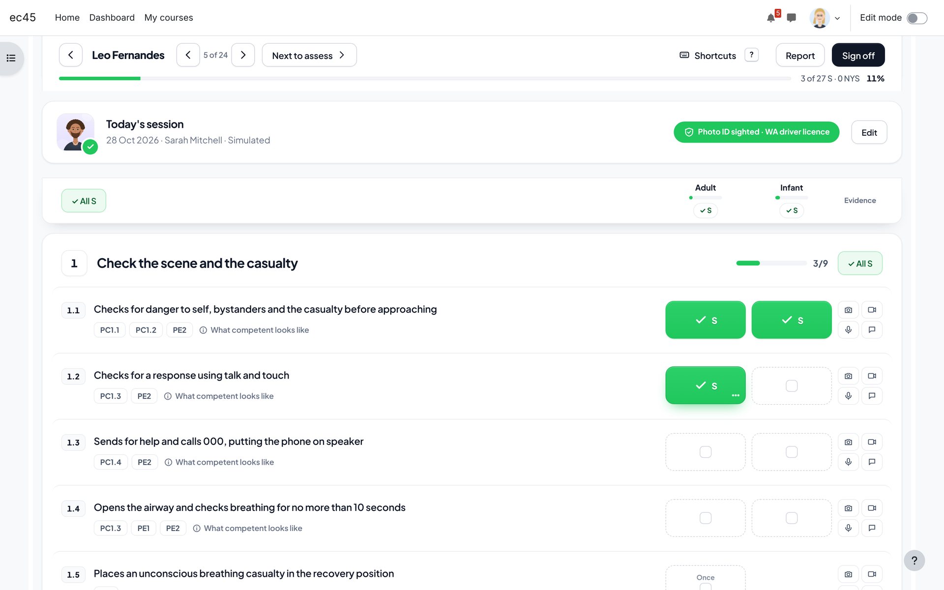
Task: Open the sidebar list menu icon
Action: [11, 59]
